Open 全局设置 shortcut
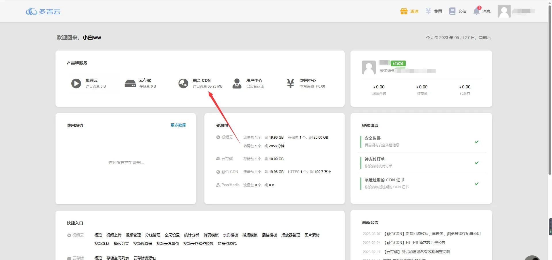Screen dimensions: 552x260 pos(172,235)
